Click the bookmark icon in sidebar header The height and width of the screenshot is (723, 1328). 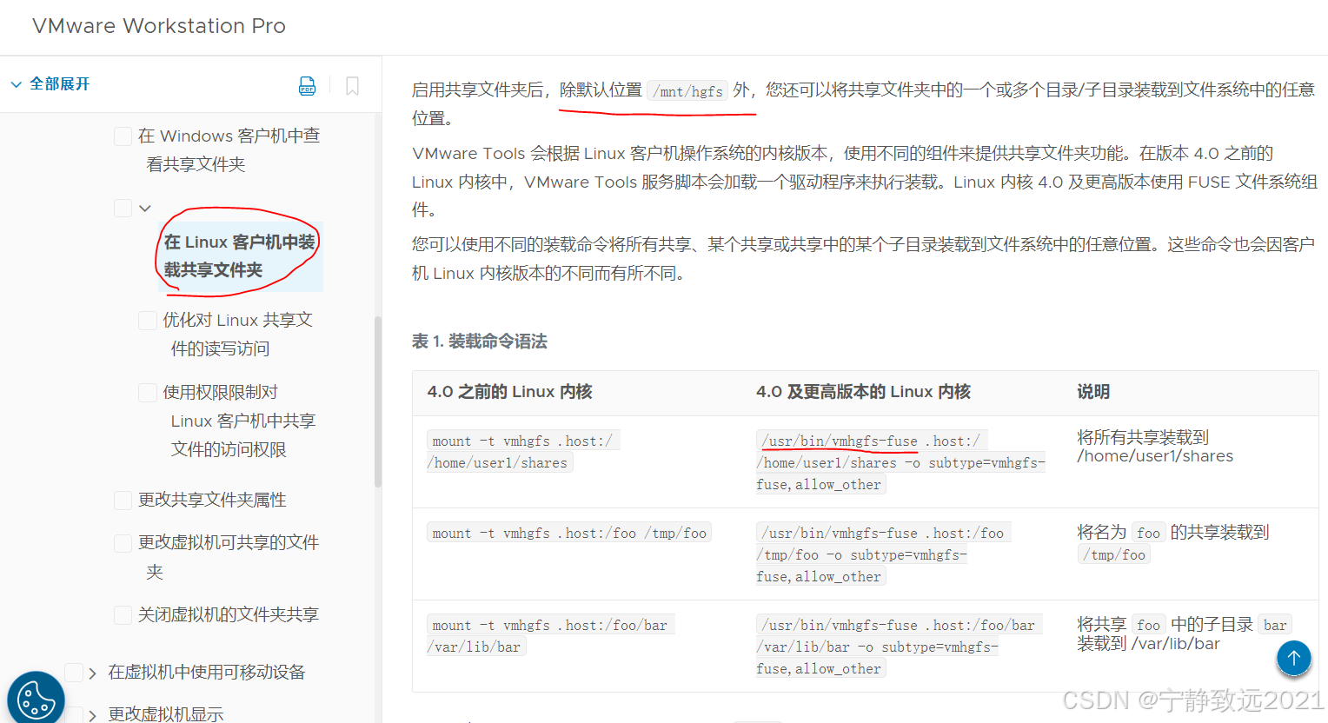click(x=352, y=86)
